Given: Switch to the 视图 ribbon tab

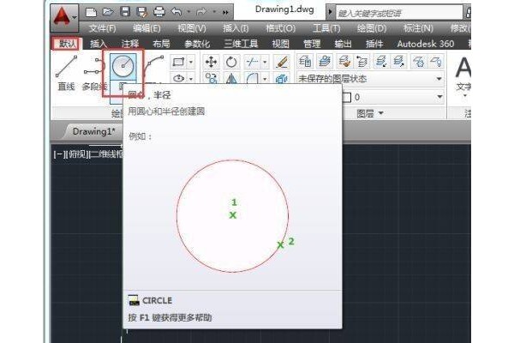Looking at the screenshot, I should pos(281,44).
